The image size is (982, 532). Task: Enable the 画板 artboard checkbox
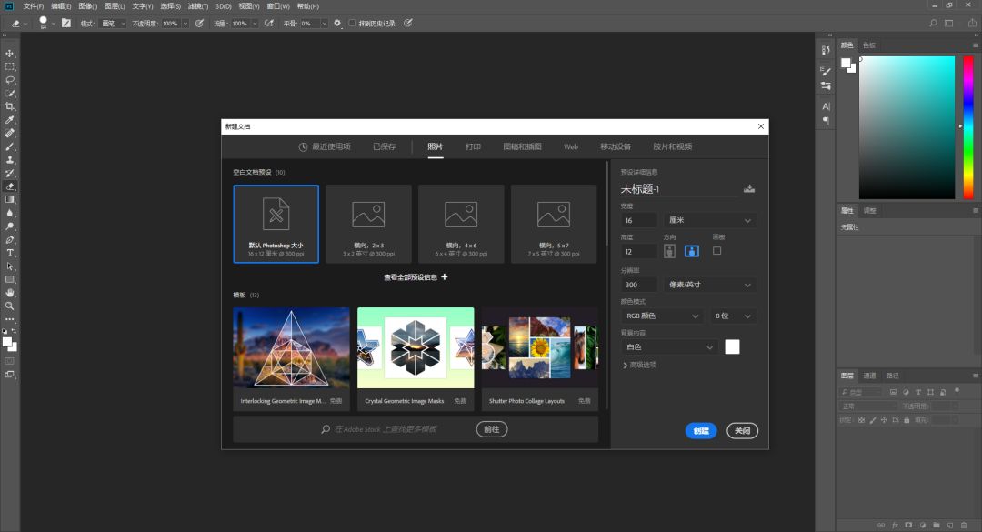pos(716,250)
